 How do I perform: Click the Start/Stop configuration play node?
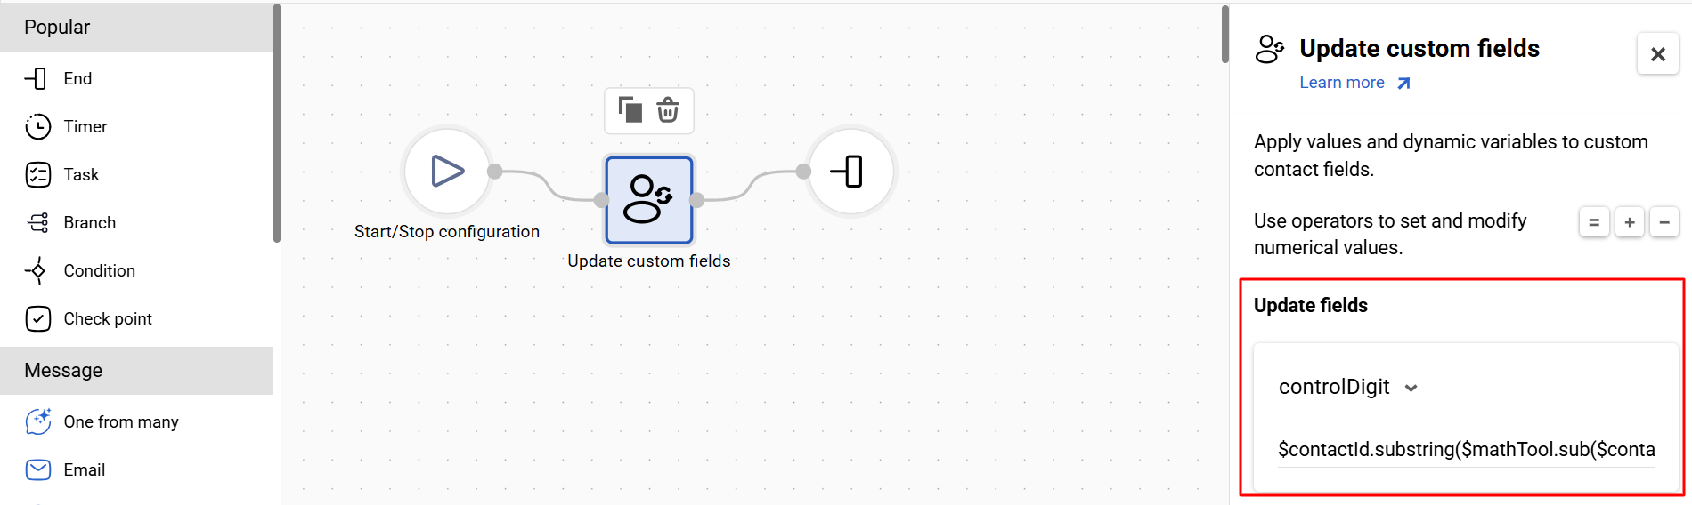pyautogui.click(x=447, y=171)
